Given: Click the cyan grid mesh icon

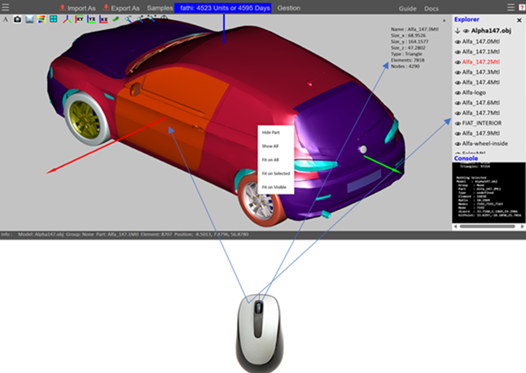Looking at the screenshot, I should coord(54,20).
